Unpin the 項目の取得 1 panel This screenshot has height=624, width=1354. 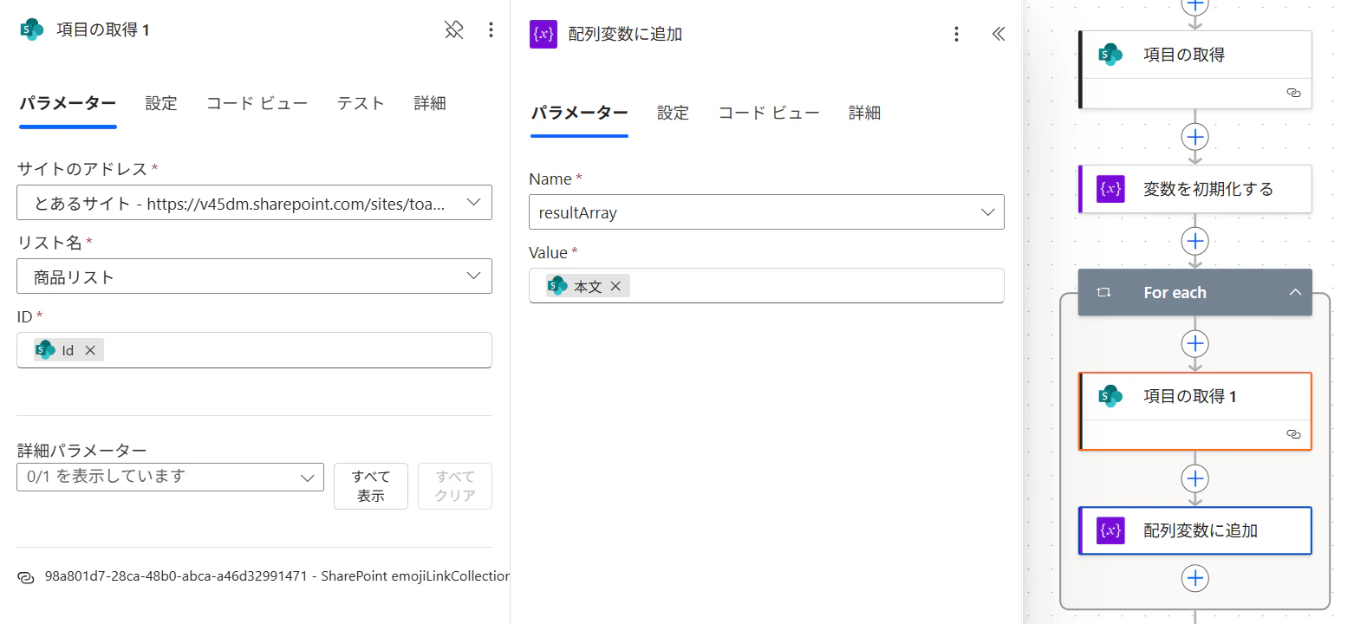coord(453,30)
